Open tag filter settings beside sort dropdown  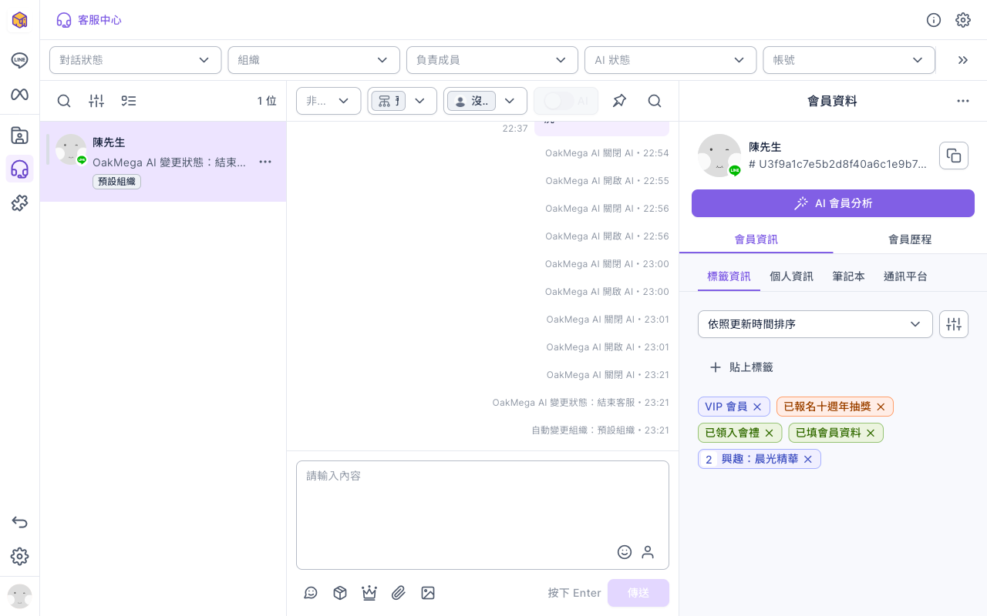pyautogui.click(x=954, y=324)
